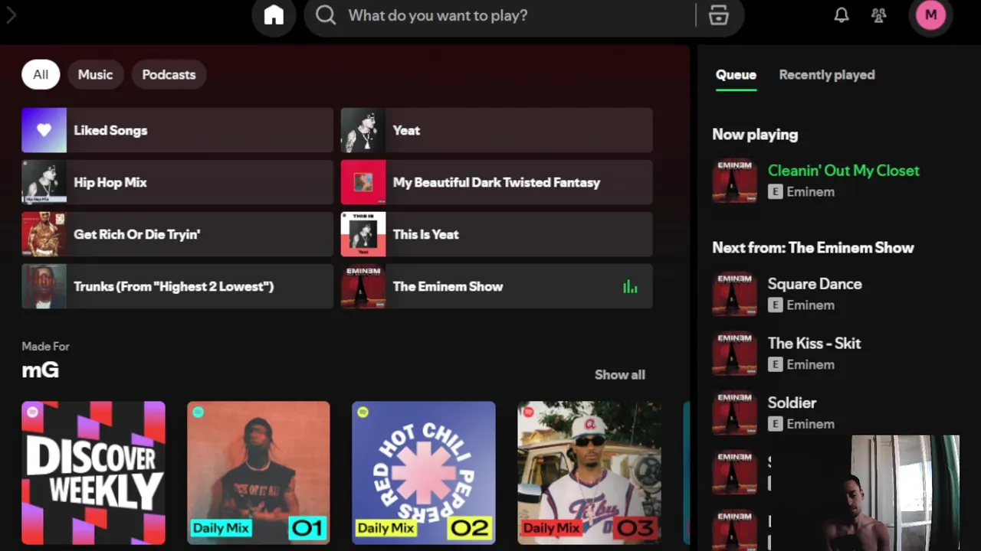Open the This Is Yeat title
This screenshot has height=551, width=981.
tap(426, 234)
